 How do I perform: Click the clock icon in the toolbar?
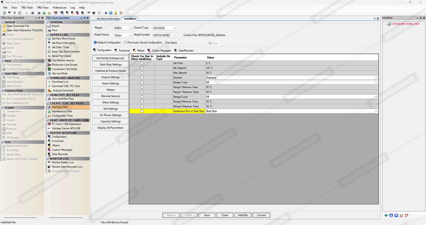[4, 13]
